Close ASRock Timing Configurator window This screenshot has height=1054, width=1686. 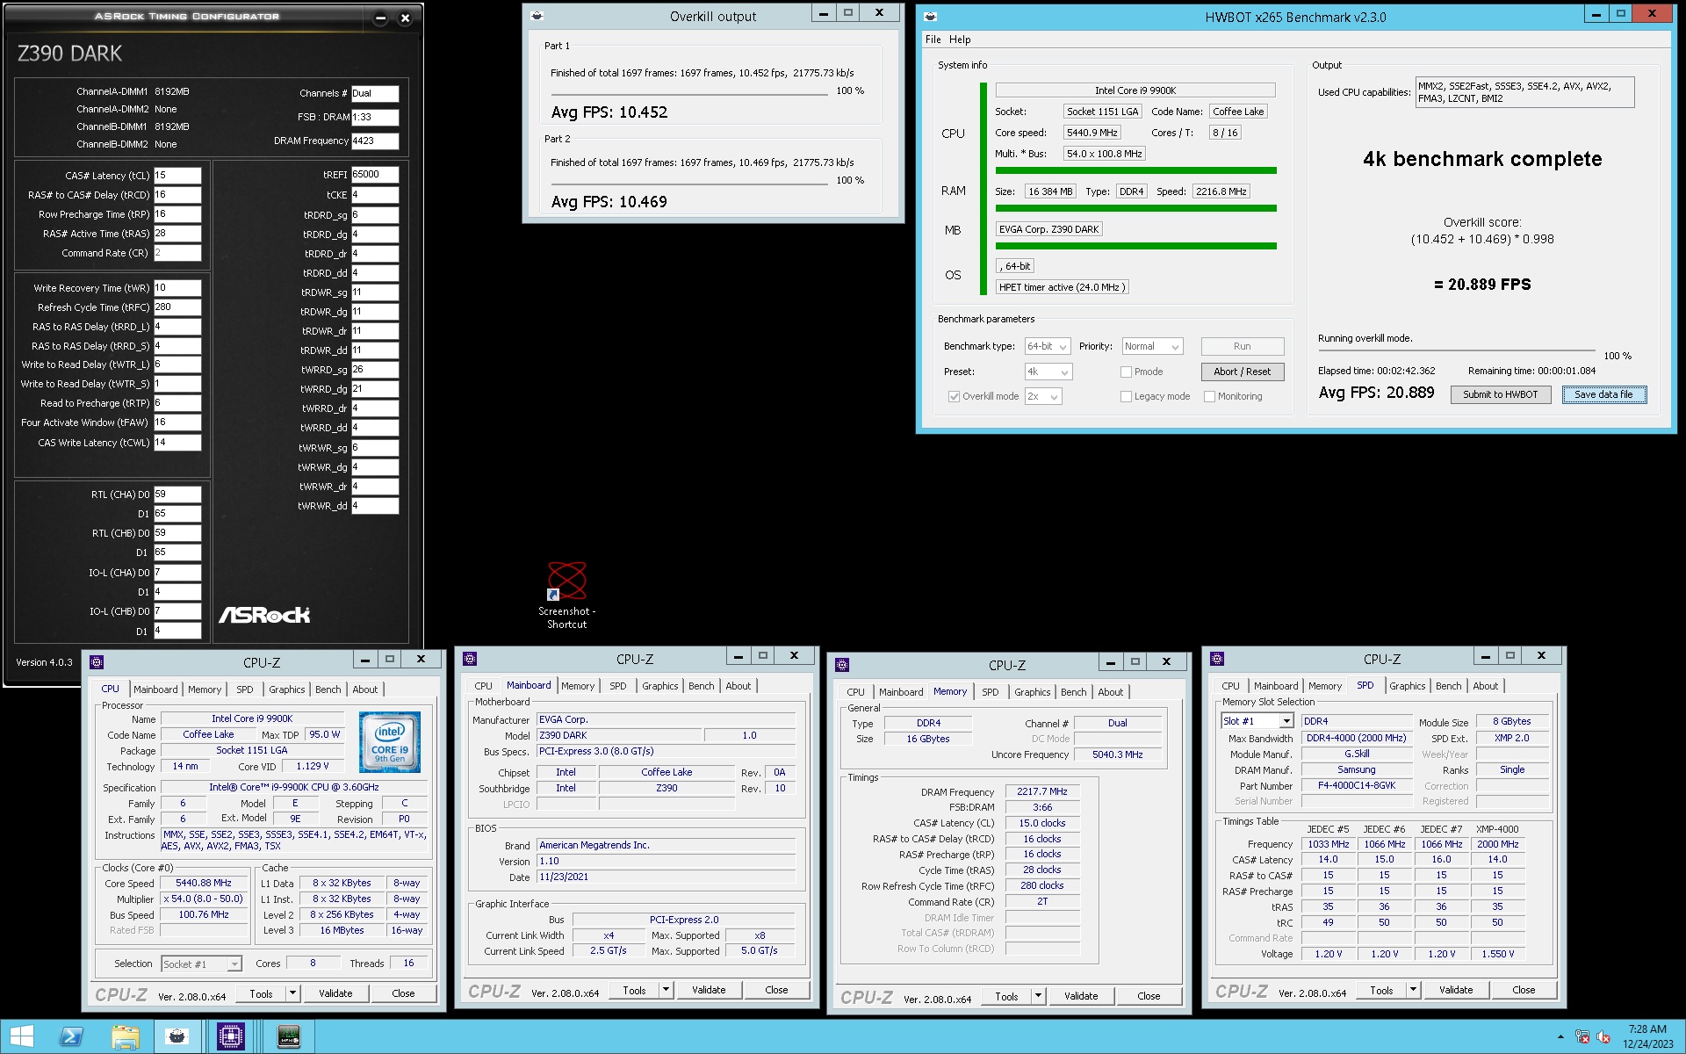pos(405,18)
